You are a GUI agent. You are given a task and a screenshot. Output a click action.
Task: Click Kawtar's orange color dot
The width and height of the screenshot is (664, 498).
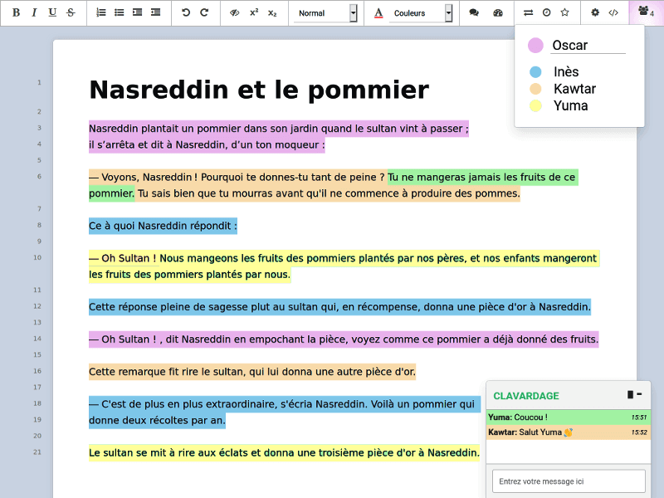pyautogui.click(x=535, y=89)
